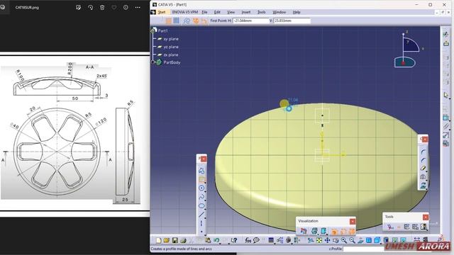Select the yz plane in tree
454x255 pixels.
click(x=168, y=47)
